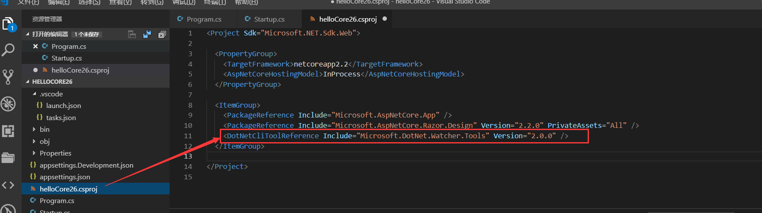The height and width of the screenshot is (213, 762).
Task: Open the Debug view icon
Action: (8, 104)
